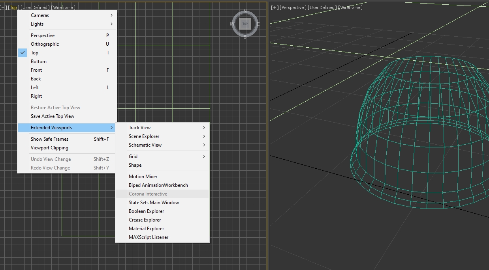This screenshot has width=489, height=270.
Task: Expand the Track View submenu
Action: (162, 128)
